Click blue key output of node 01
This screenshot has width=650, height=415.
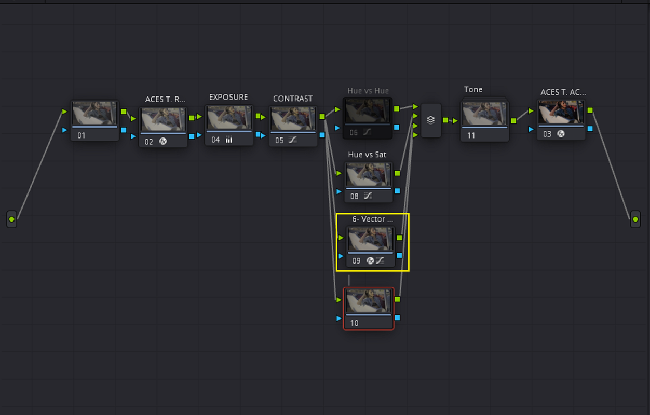(124, 130)
